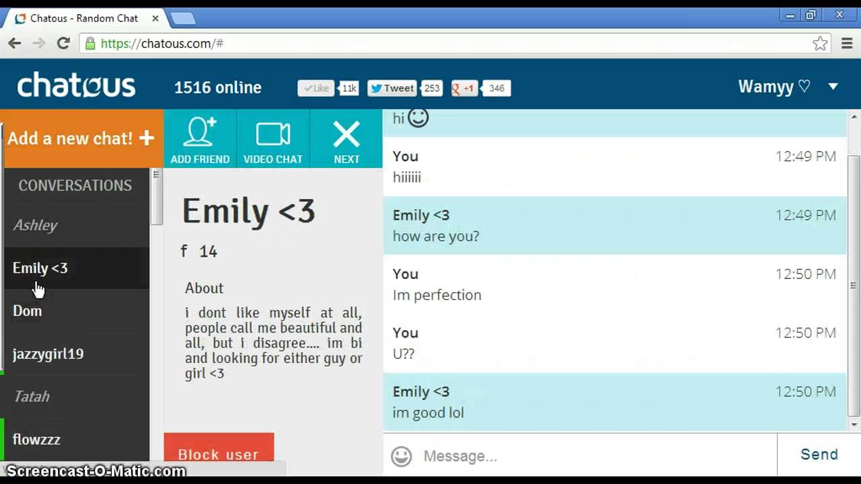Screen dimensions: 861x484
Task: Open the flowzzz conversation
Action: (x=76, y=440)
